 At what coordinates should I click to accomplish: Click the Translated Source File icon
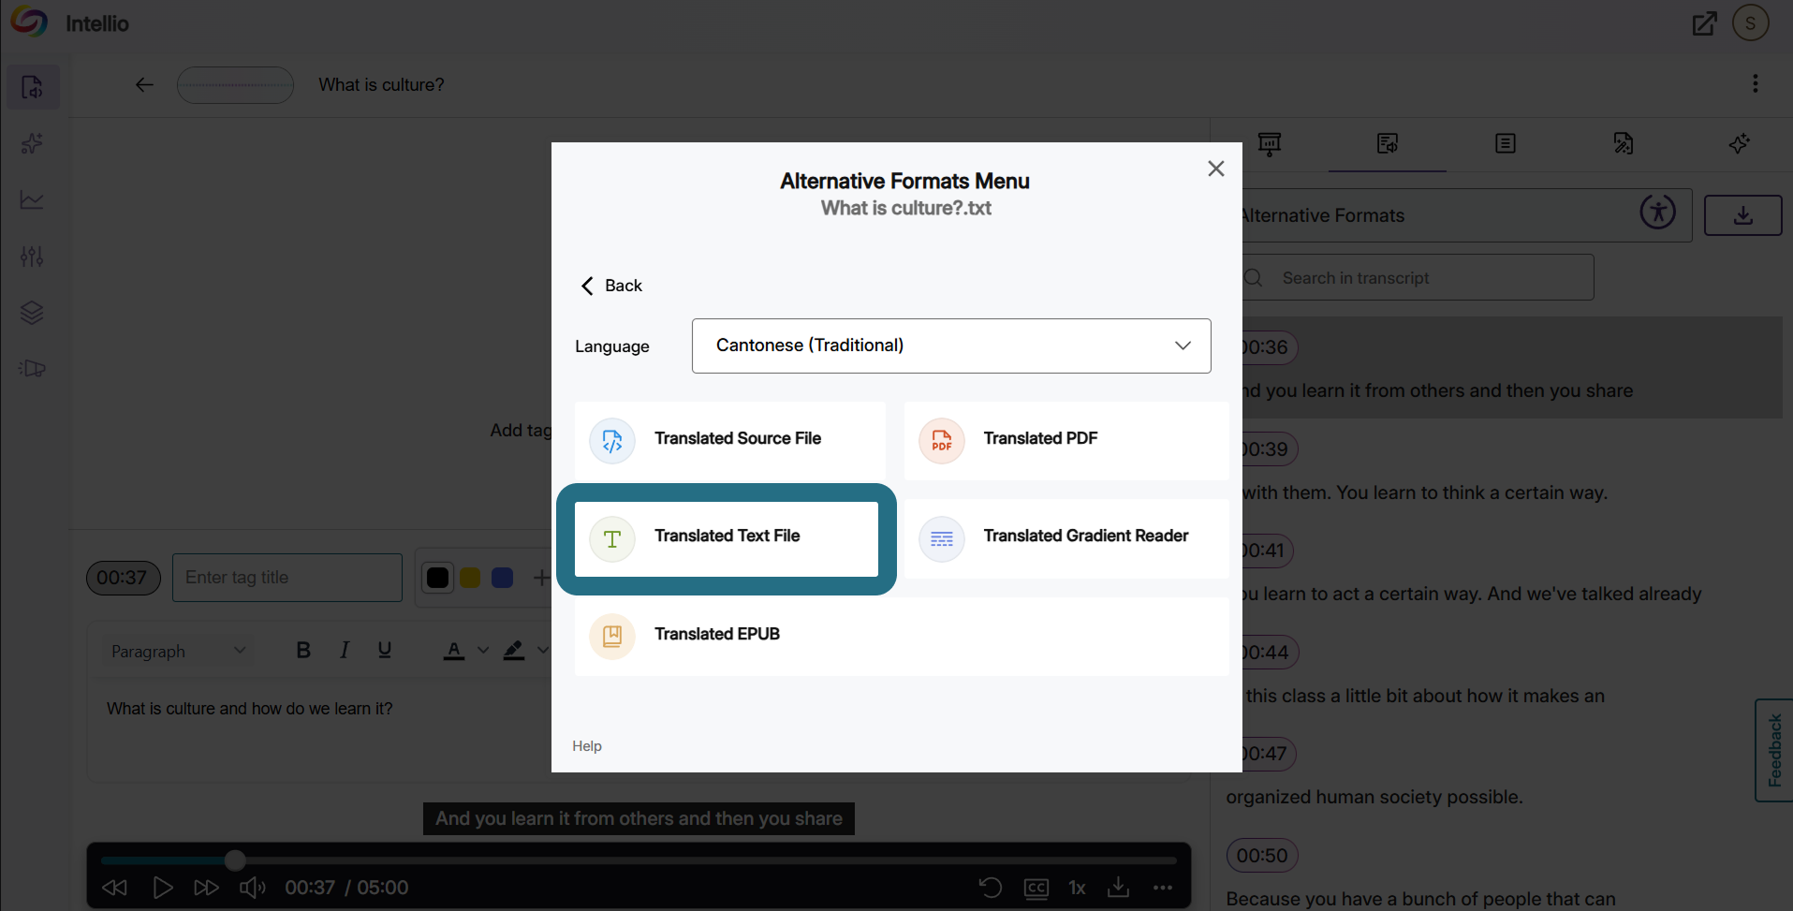coord(612,441)
